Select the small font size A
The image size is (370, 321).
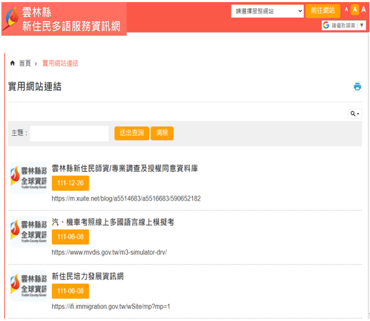[346, 10]
